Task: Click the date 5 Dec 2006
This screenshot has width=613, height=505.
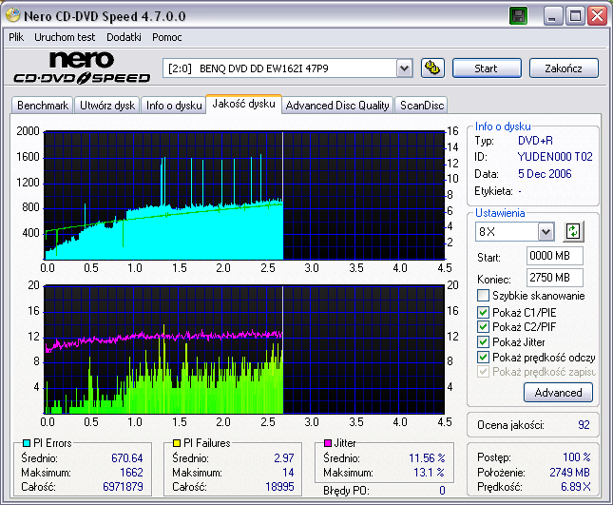Action: pyautogui.click(x=545, y=174)
